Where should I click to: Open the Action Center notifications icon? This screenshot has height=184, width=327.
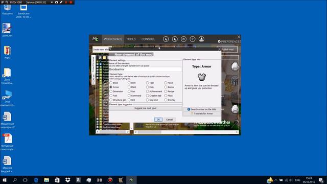[321, 180]
